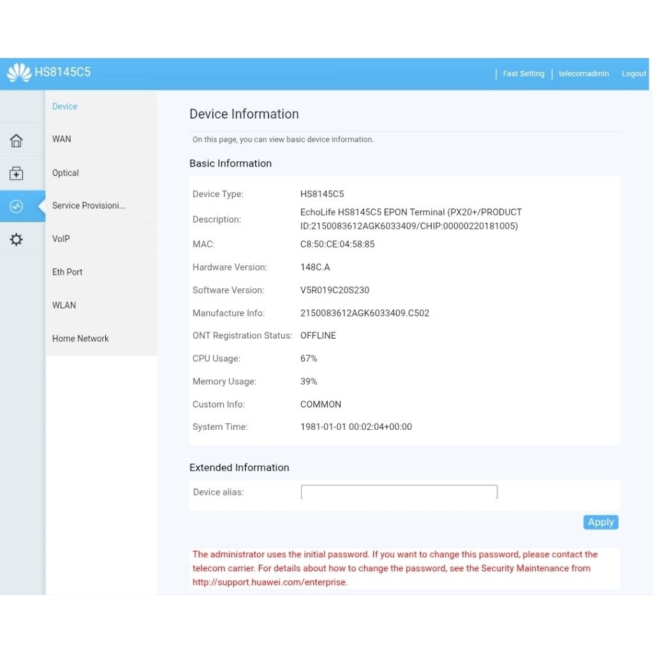The image size is (653, 653).
Task: Open the Maintenance medkit icon in sidebar
Action: pyautogui.click(x=17, y=173)
